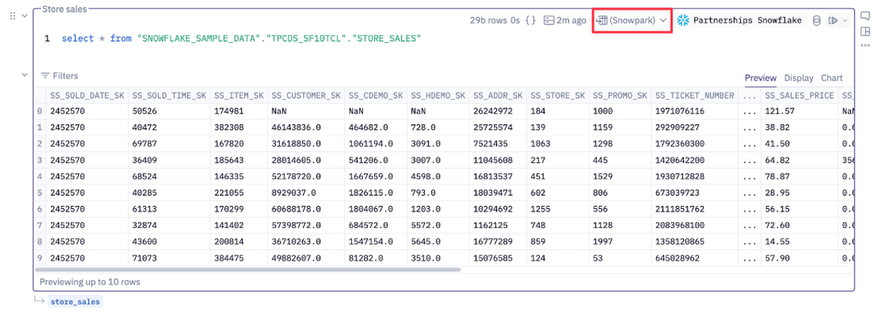
Task: Click the SS_SALES_PRICE column header
Action: (x=800, y=96)
